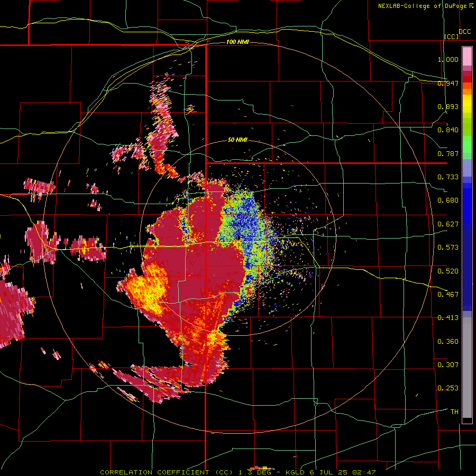This screenshot has height=476, width=476.
Task: Click the 0.573 scale value
Action: tap(448, 248)
